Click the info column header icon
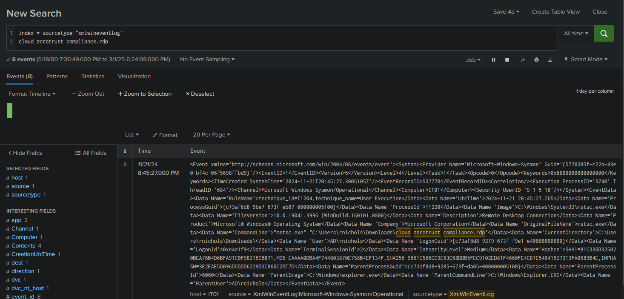The height and width of the screenshot is (299, 624). tap(125, 151)
